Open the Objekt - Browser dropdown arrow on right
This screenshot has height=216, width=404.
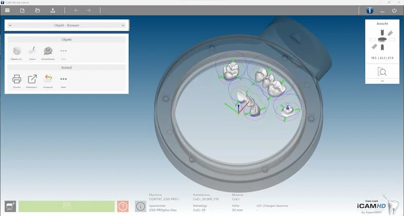(123, 25)
